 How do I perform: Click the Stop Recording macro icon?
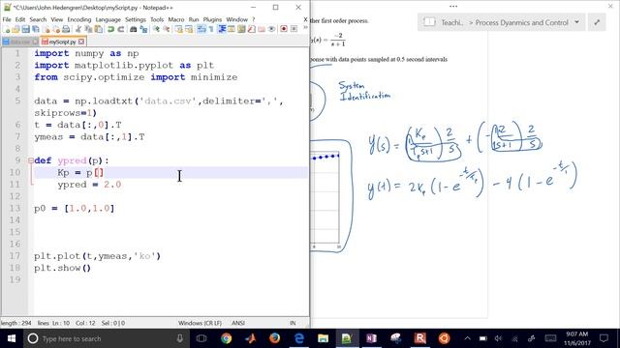coord(294,29)
